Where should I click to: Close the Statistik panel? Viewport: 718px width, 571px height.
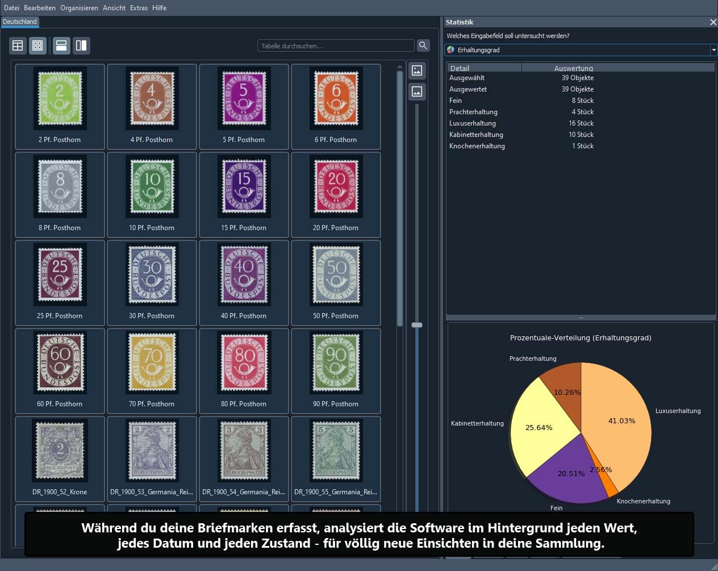click(x=713, y=22)
